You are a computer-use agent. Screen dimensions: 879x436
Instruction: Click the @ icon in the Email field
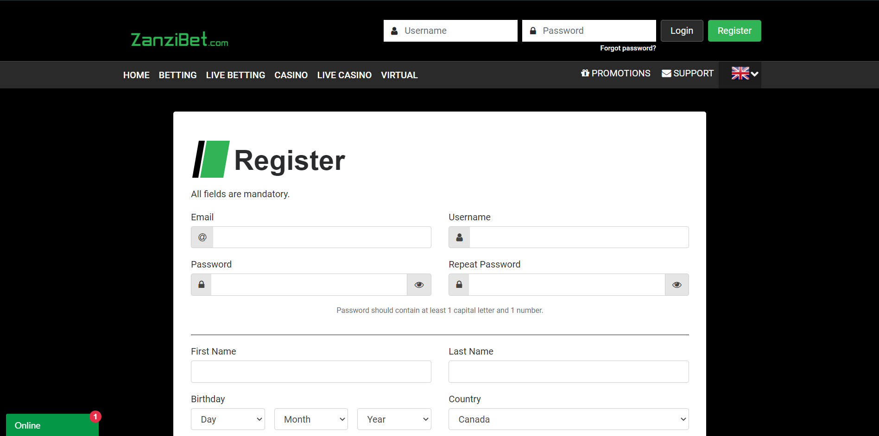202,237
